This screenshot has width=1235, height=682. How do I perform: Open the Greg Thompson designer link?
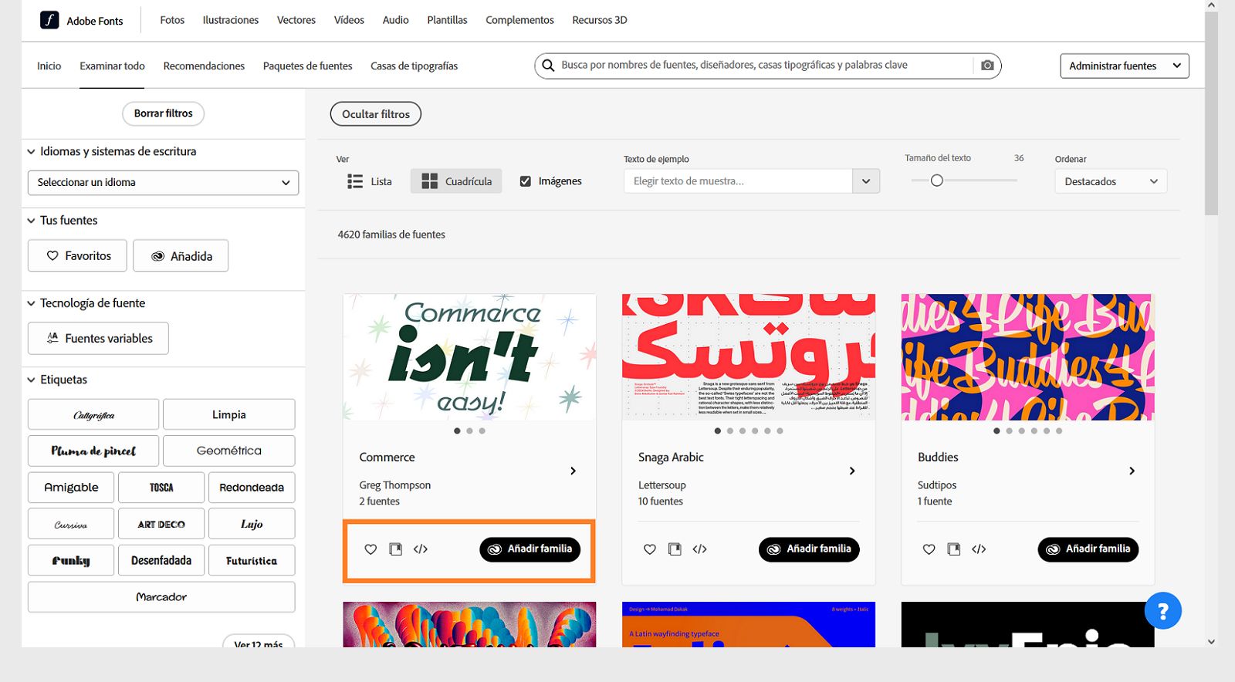pyautogui.click(x=395, y=485)
